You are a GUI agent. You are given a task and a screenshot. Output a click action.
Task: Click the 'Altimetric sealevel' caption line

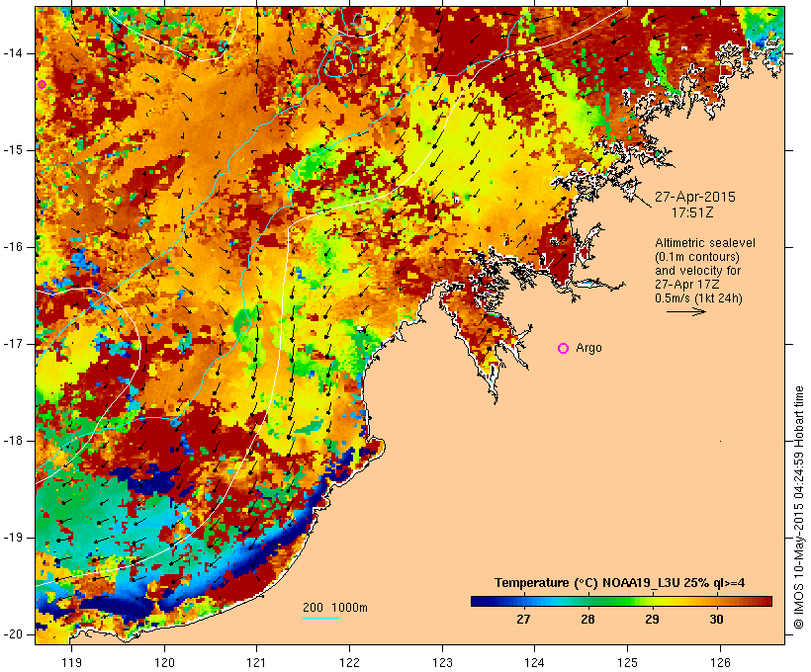point(704,243)
